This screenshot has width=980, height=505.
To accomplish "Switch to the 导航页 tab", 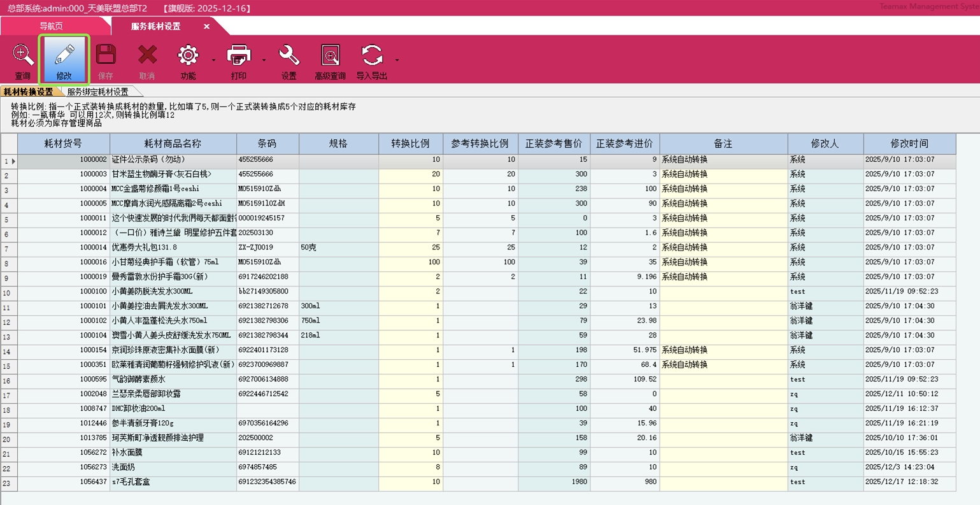I will (x=51, y=26).
